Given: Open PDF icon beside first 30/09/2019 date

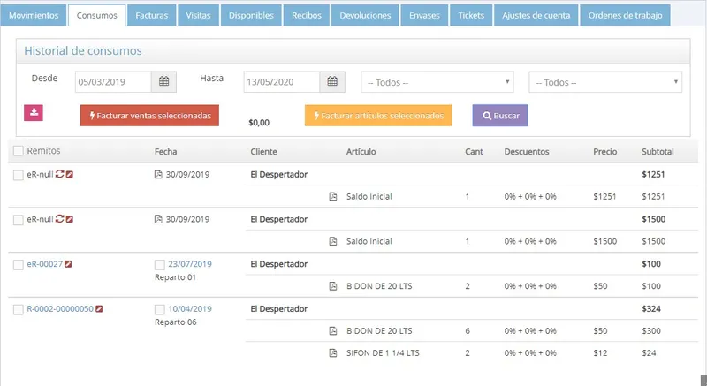Looking at the screenshot, I should [158, 174].
